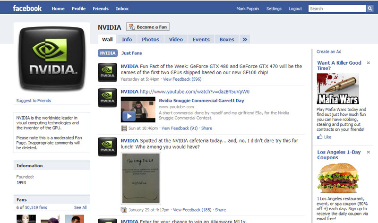The image size is (378, 223).
Task: Select the Just Fans wall filter
Action: [132, 53]
